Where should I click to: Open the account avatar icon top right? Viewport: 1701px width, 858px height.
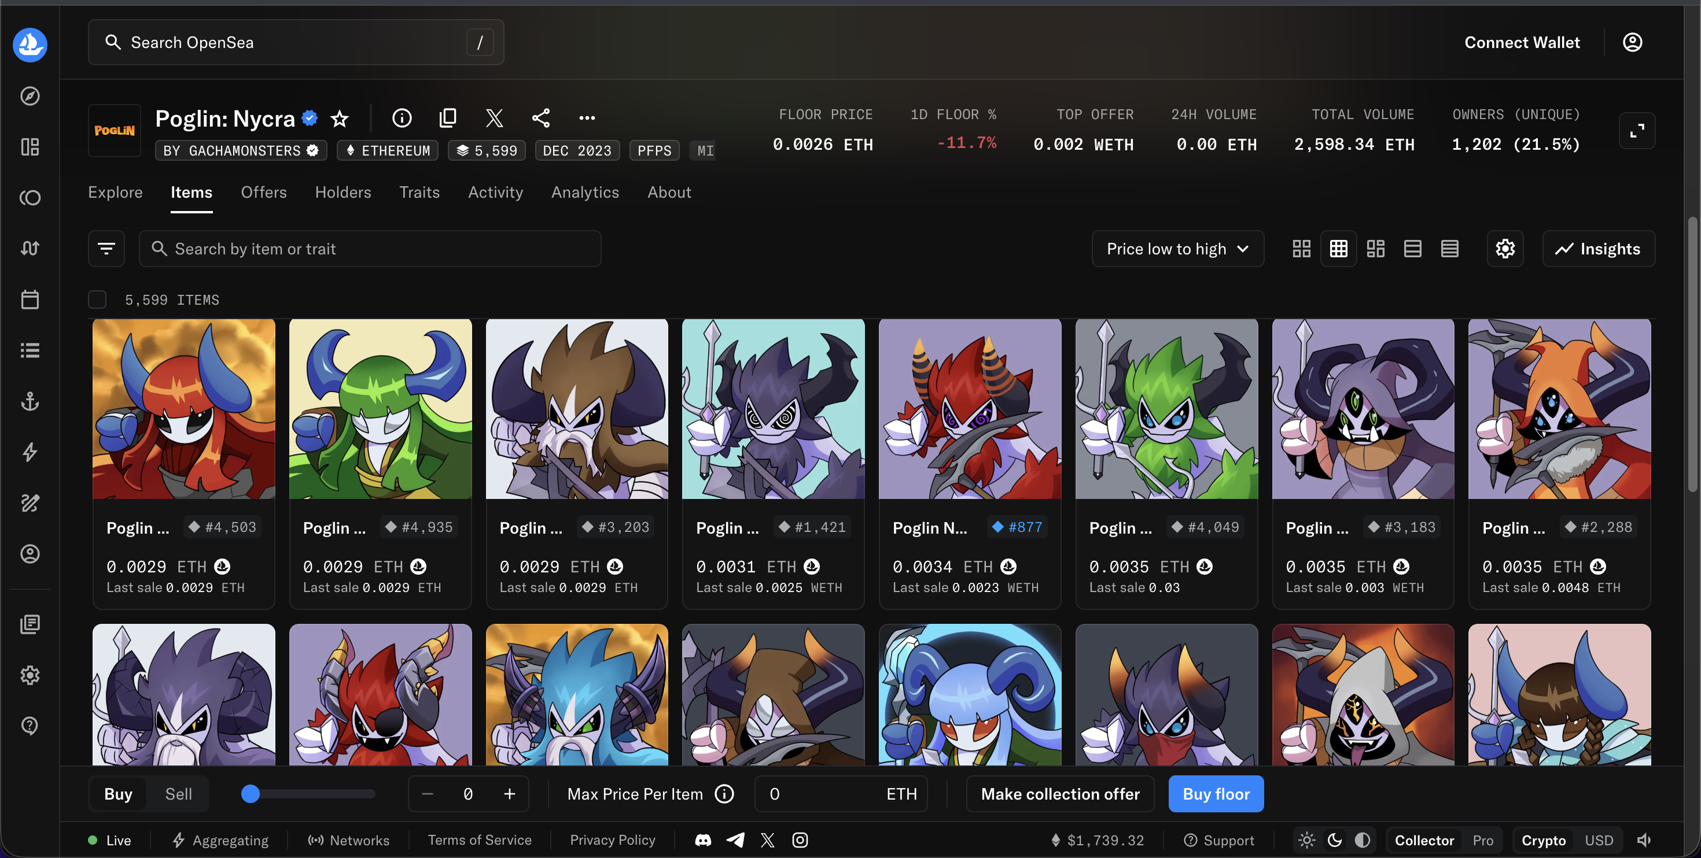click(x=1632, y=42)
